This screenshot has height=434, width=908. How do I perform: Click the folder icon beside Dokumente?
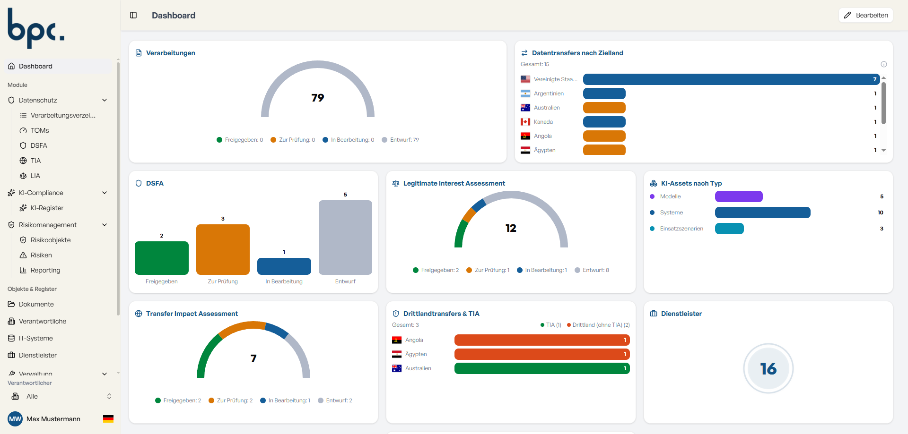tap(11, 304)
